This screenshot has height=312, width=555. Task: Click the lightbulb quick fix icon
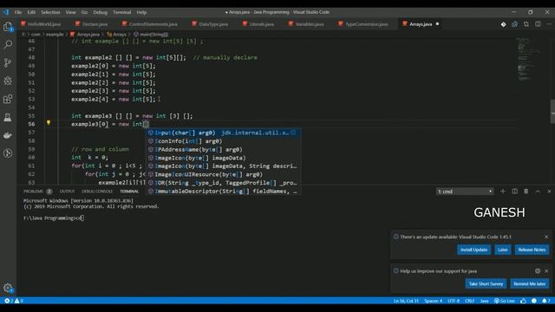[x=49, y=123]
